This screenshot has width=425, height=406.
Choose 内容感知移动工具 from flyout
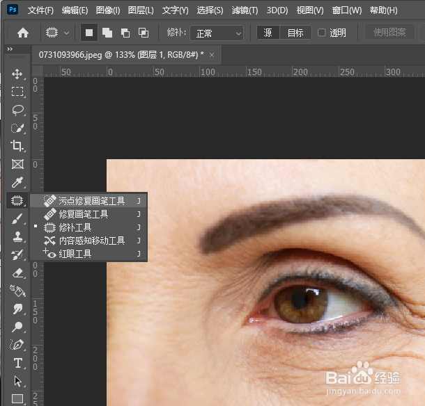tap(88, 241)
